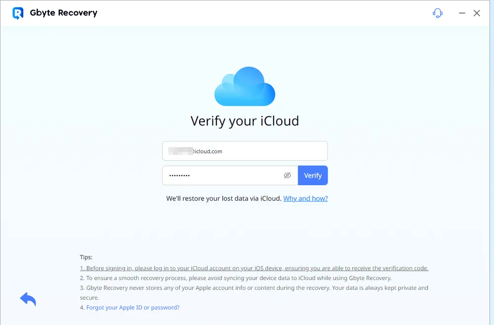Click the Verify button
The width and height of the screenshot is (494, 325).
(x=313, y=176)
